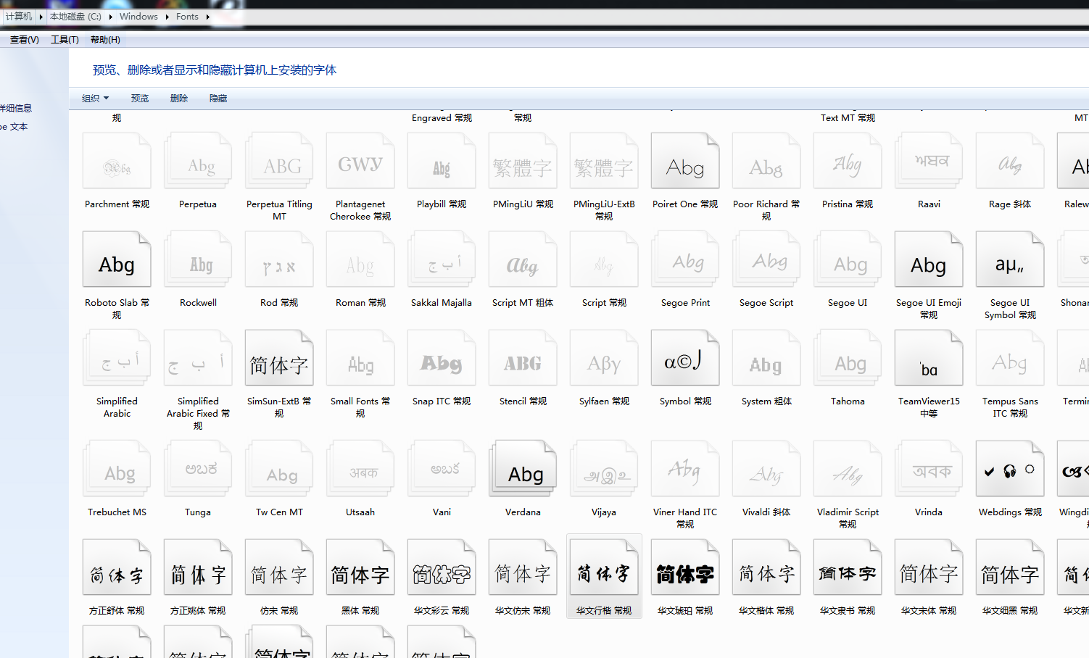Select the PMingLiU font icon

(x=523, y=161)
